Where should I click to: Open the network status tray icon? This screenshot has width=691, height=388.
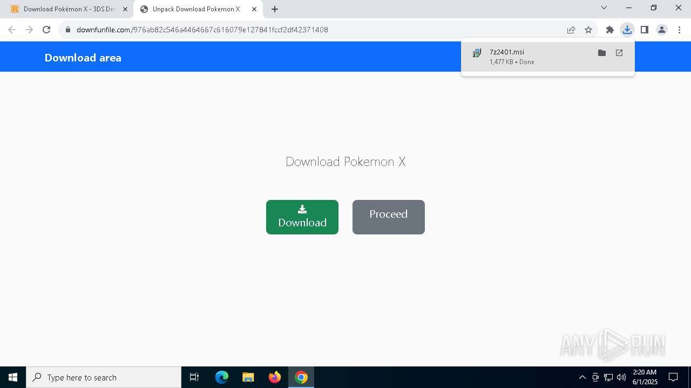pos(608,377)
